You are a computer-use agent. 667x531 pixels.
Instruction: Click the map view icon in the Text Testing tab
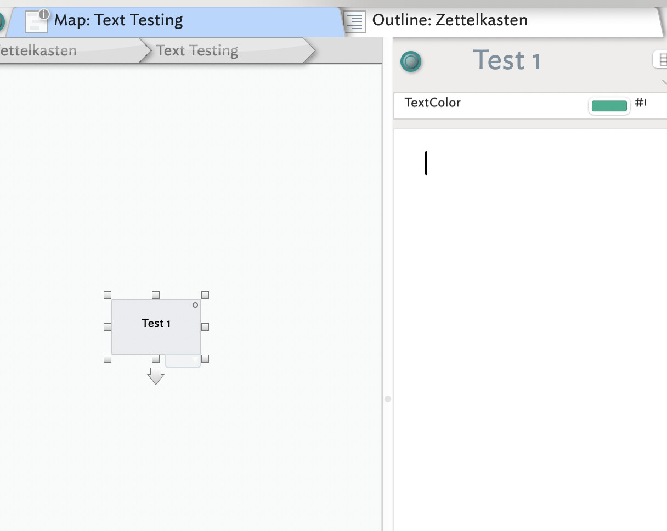(36, 22)
